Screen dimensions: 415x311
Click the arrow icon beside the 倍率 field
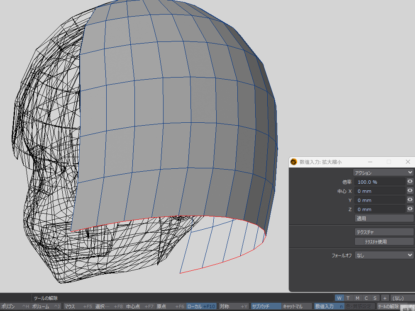pyautogui.click(x=410, y=182)
